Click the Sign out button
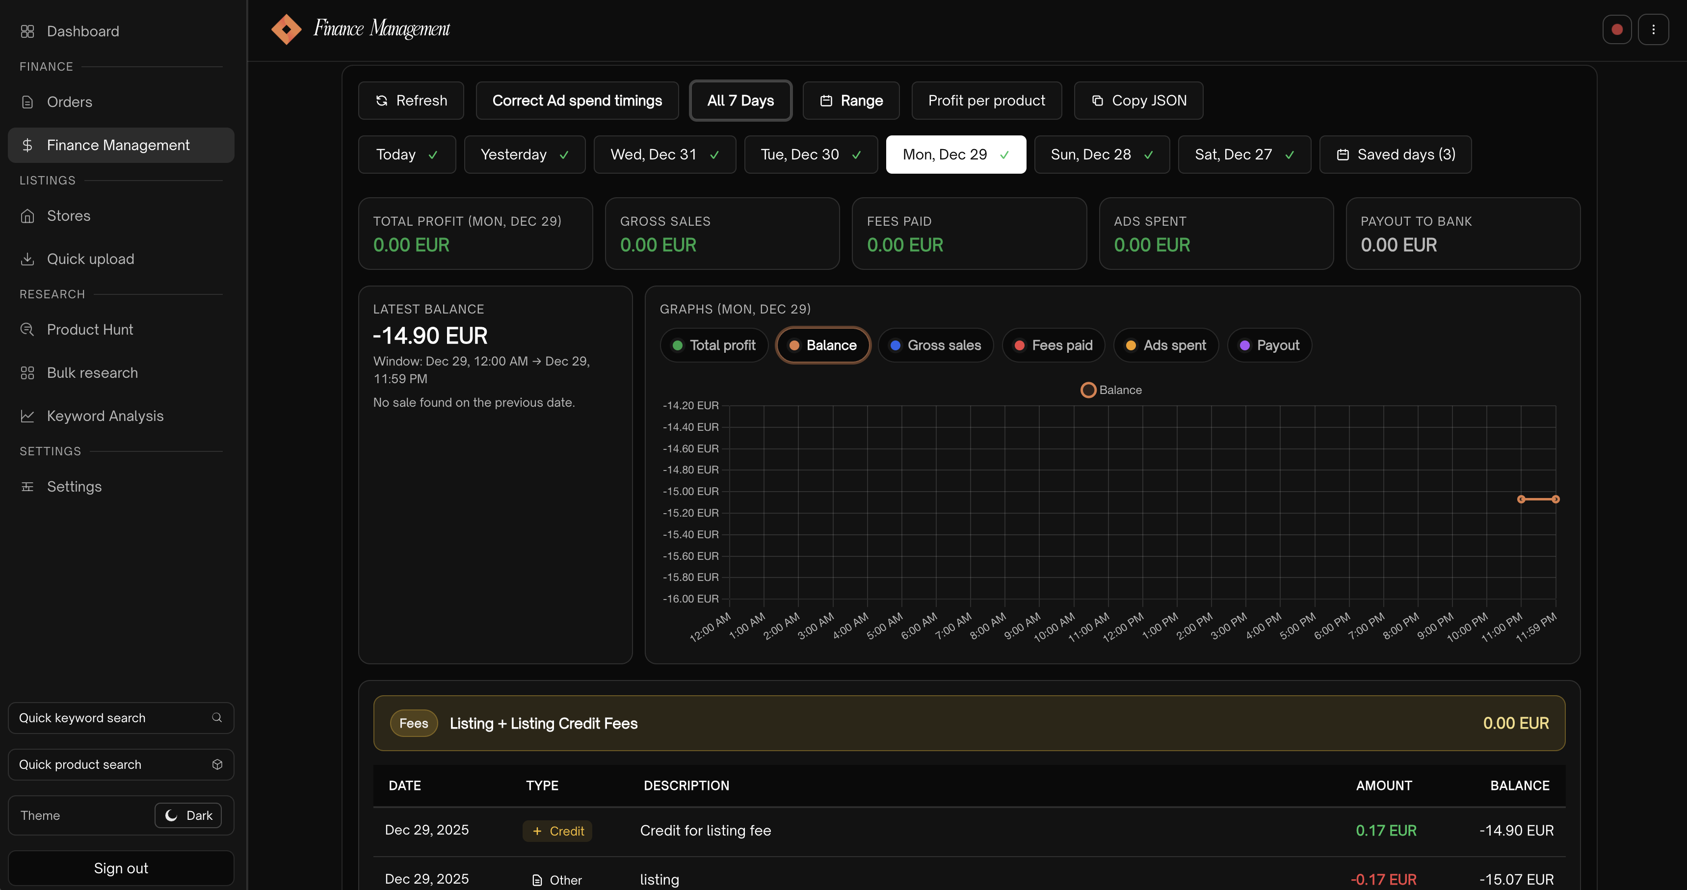1687x890 pixels. (121, 868)
